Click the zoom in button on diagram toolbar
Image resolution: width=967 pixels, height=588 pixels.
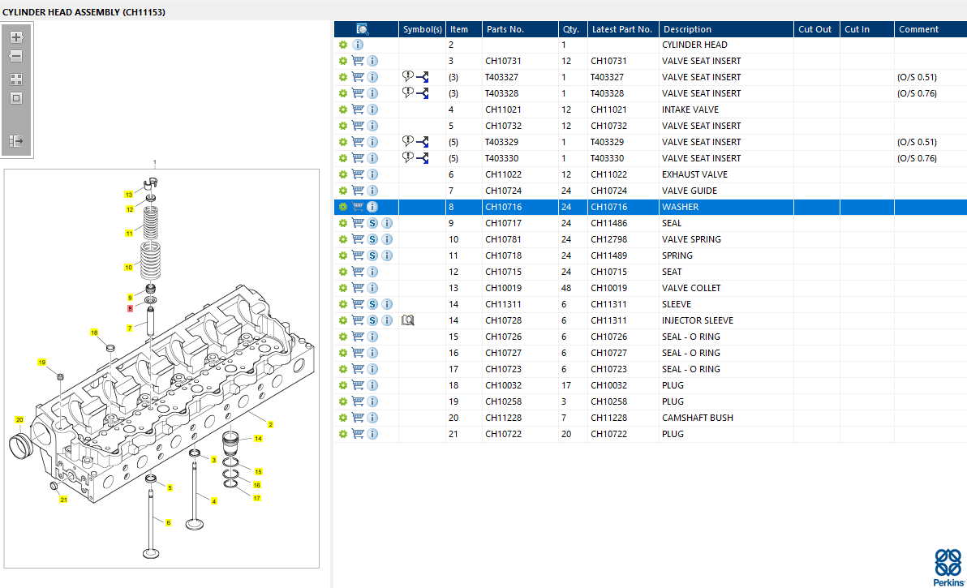pos(16,37)
